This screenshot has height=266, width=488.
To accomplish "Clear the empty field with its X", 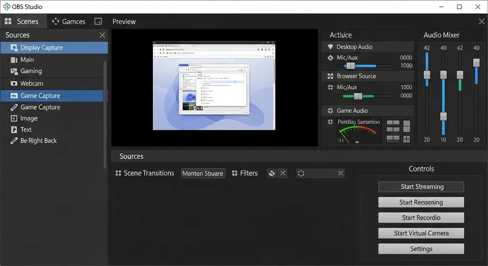I will [341, 173].
